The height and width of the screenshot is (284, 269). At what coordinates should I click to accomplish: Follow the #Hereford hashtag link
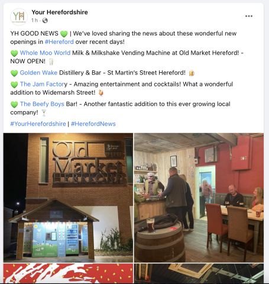[x=59, y=42]
